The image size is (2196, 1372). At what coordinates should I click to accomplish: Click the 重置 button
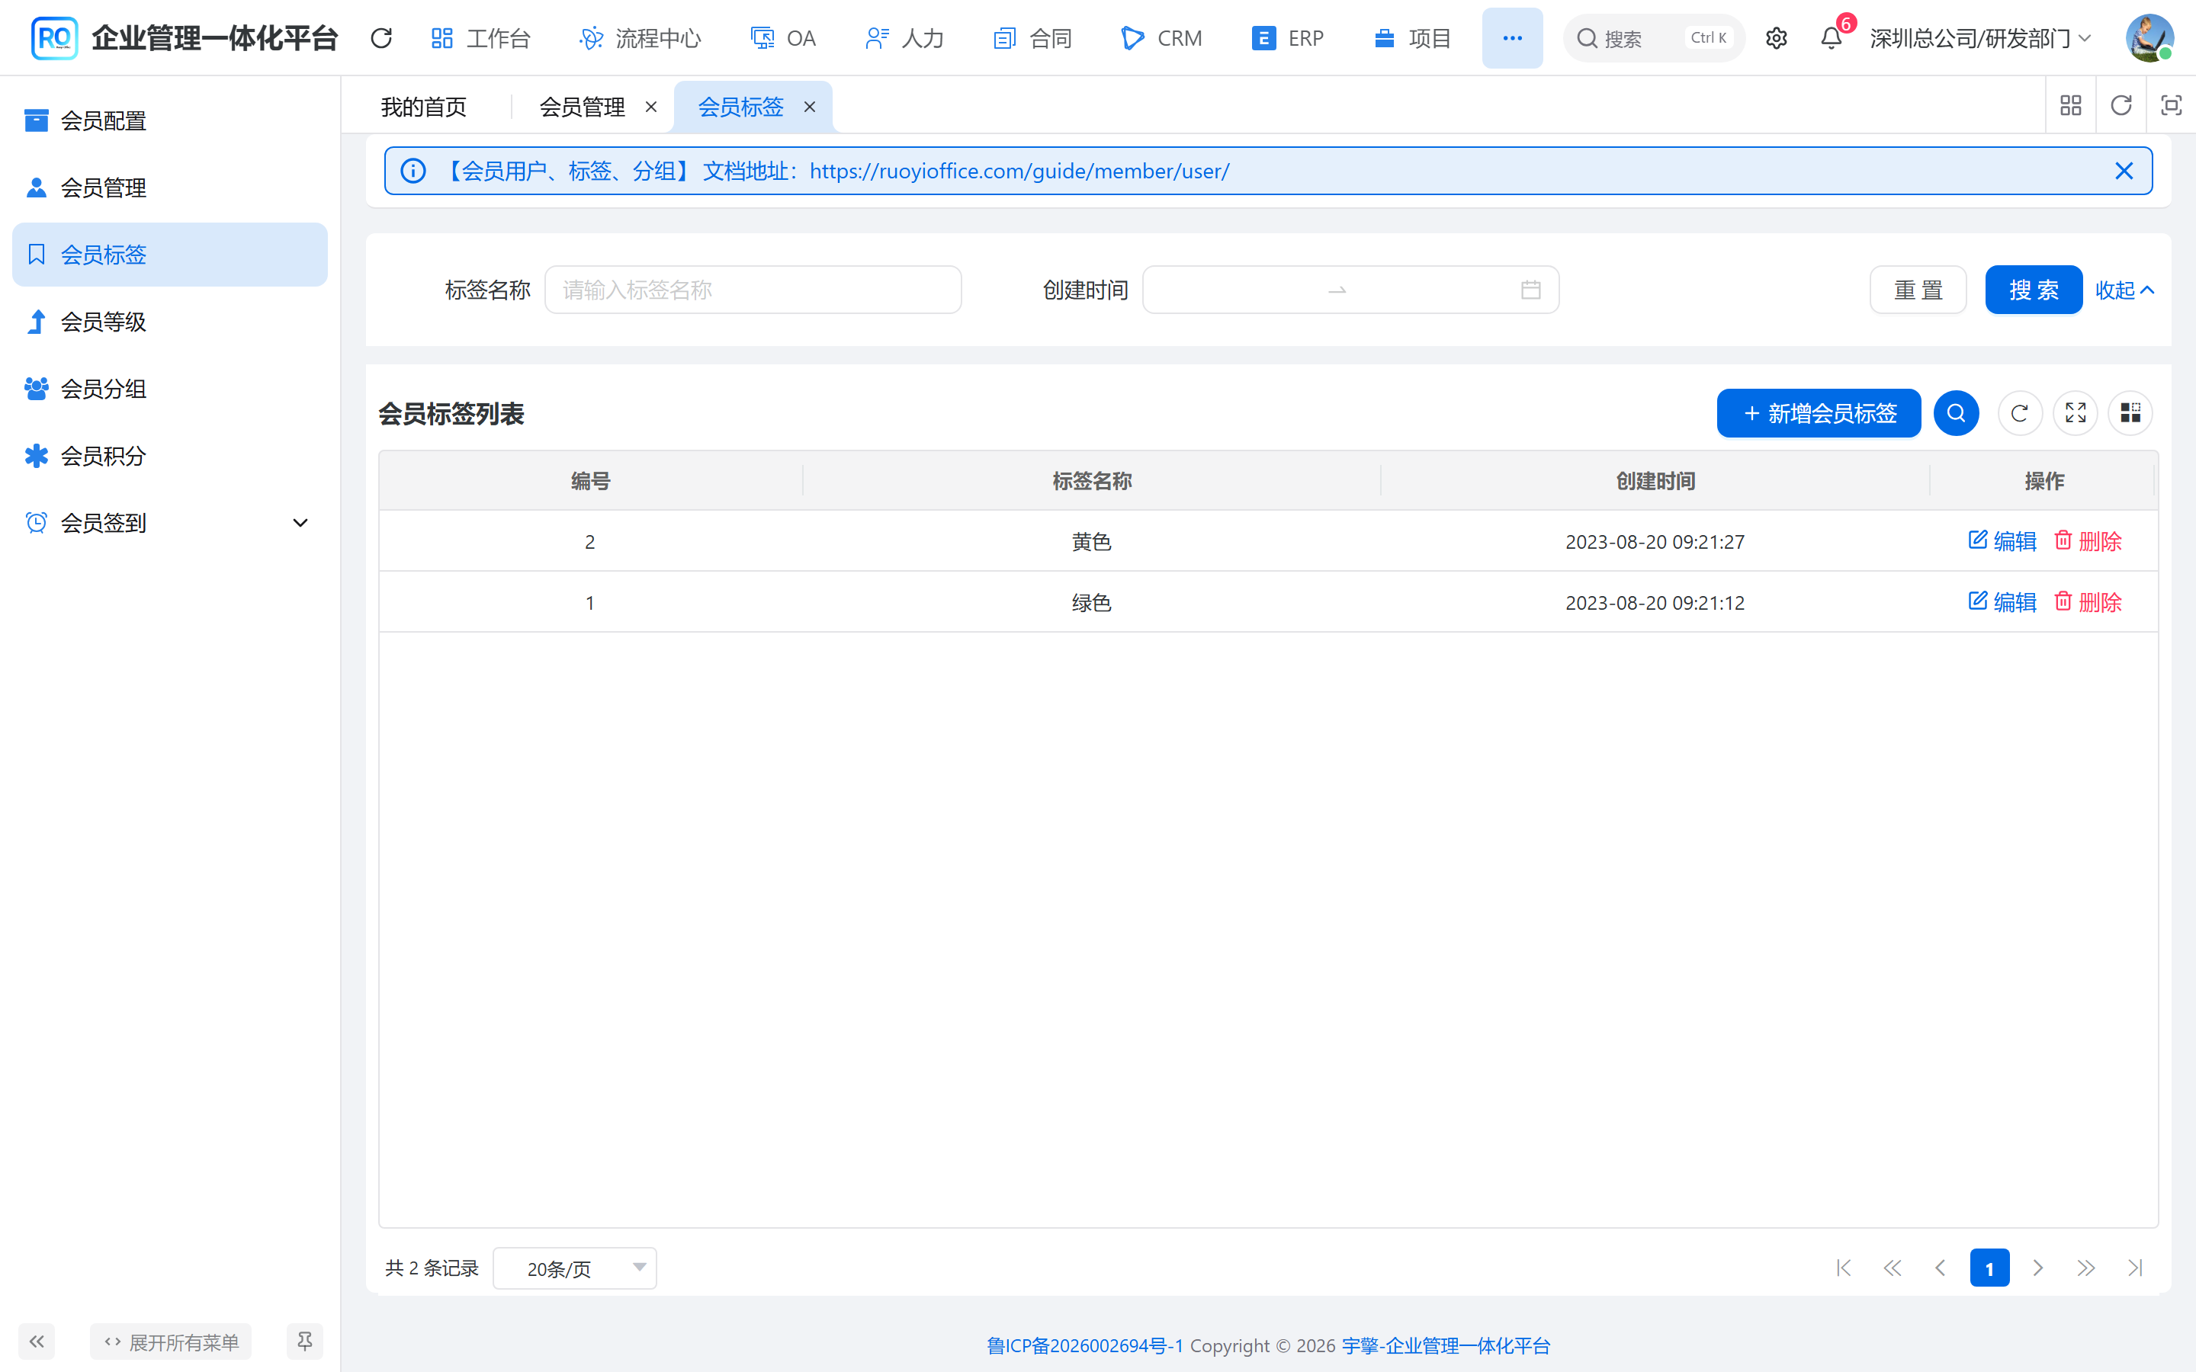[x=1918, y=290]
